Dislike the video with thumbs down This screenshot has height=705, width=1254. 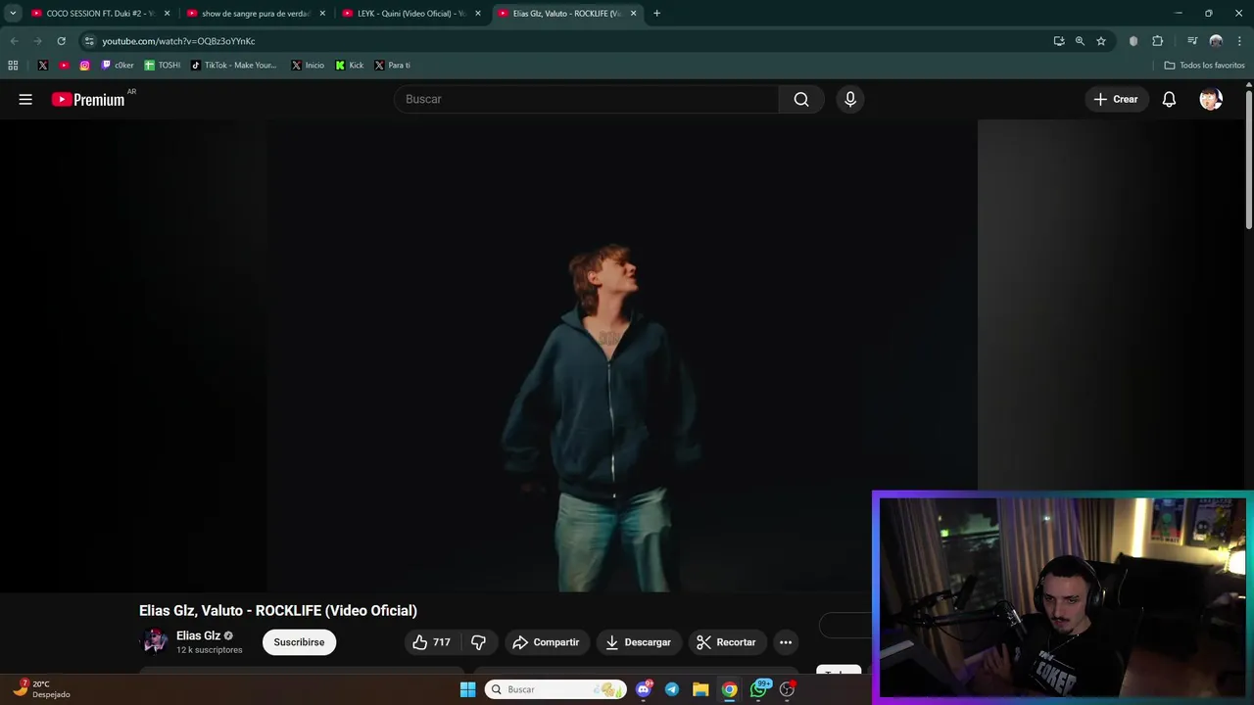click(478, 642)
